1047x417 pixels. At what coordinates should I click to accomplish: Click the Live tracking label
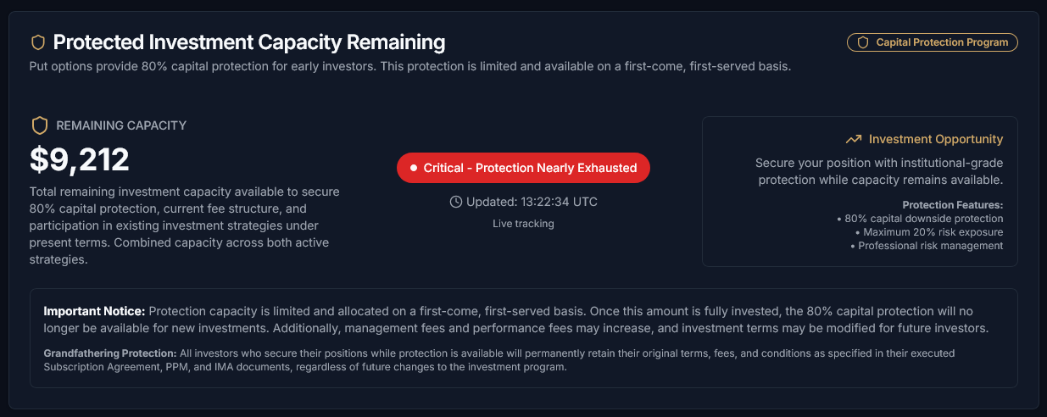point(523,224)
